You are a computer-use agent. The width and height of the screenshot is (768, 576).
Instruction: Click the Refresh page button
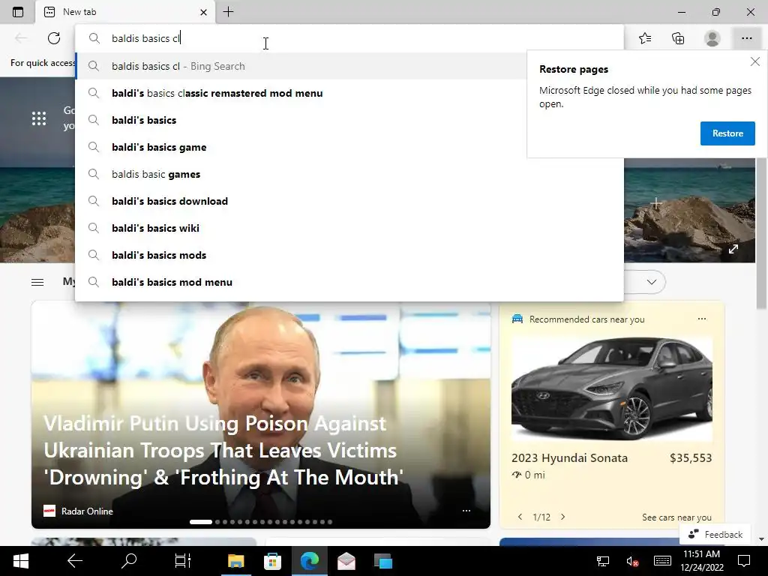tap(54, 38)
